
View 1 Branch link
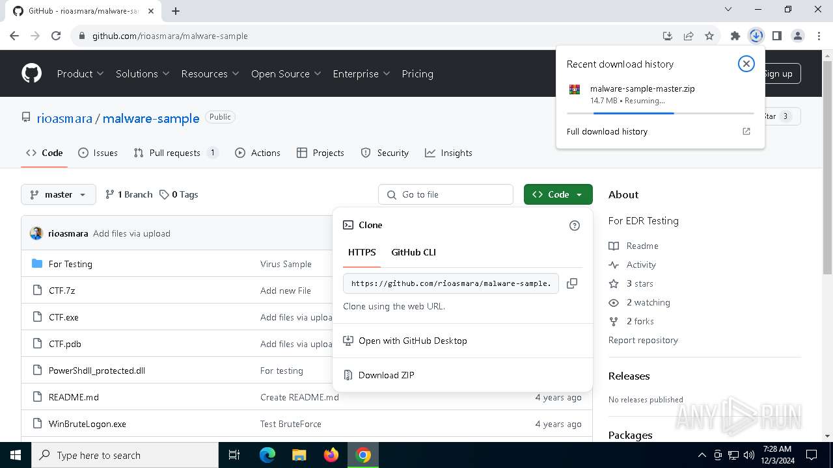pyautogui.click(x=129, y=194)
